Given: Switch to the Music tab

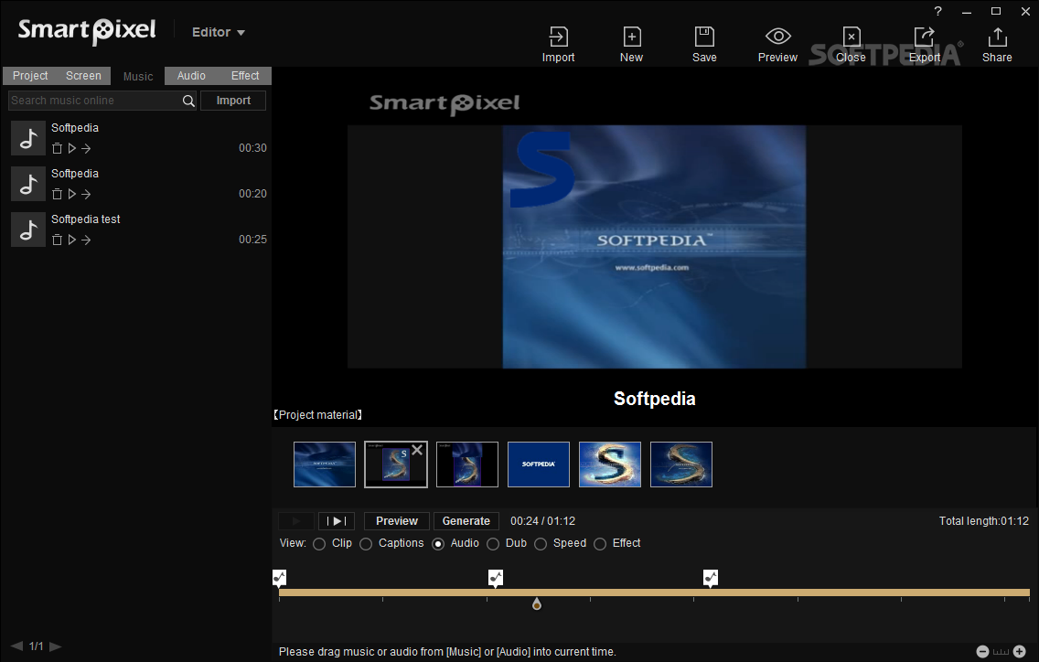Looking at the screenshot, I should pyautogui.click(x=138, y=76).
